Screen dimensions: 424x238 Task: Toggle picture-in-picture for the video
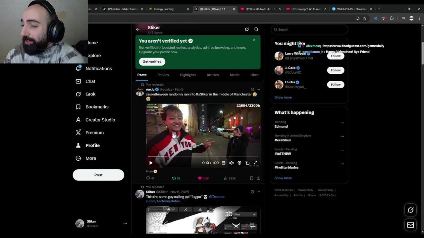(247, 163)
